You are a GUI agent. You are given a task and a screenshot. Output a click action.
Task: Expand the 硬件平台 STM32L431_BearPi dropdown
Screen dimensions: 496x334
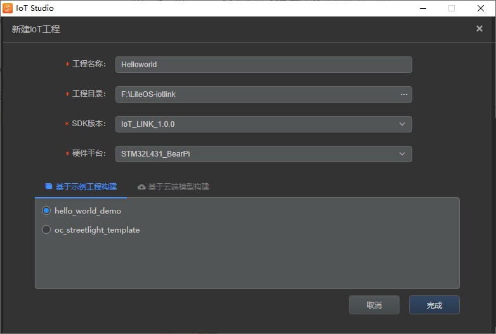(x=263, y=154)
